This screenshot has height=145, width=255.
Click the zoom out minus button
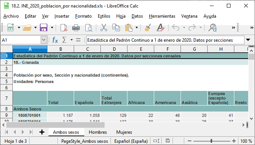click(189, 141)
